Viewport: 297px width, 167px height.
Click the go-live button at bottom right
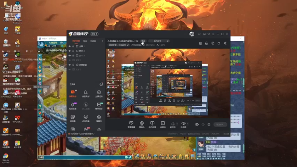point(220,124)
